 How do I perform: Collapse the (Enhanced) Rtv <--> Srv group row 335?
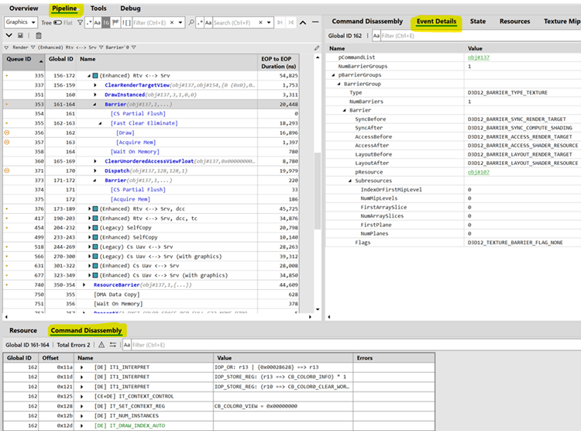pyautogui.click(x=89, y=76)
